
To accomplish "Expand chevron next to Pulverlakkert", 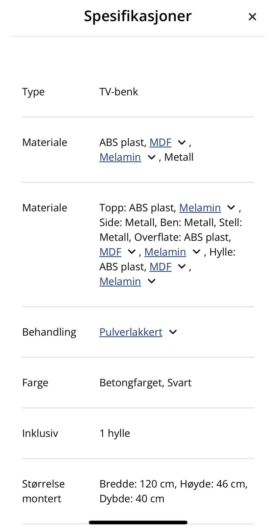I will point(173,332).
